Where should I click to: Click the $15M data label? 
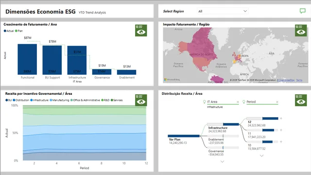[102, 66]
